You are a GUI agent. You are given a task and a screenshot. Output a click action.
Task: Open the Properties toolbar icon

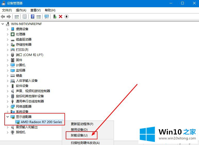25,17
